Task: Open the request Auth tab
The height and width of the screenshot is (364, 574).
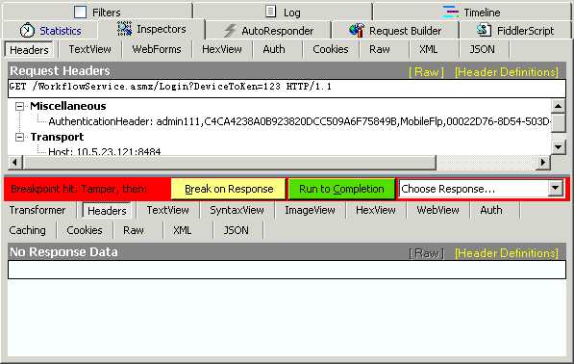Action: [274, 49]
